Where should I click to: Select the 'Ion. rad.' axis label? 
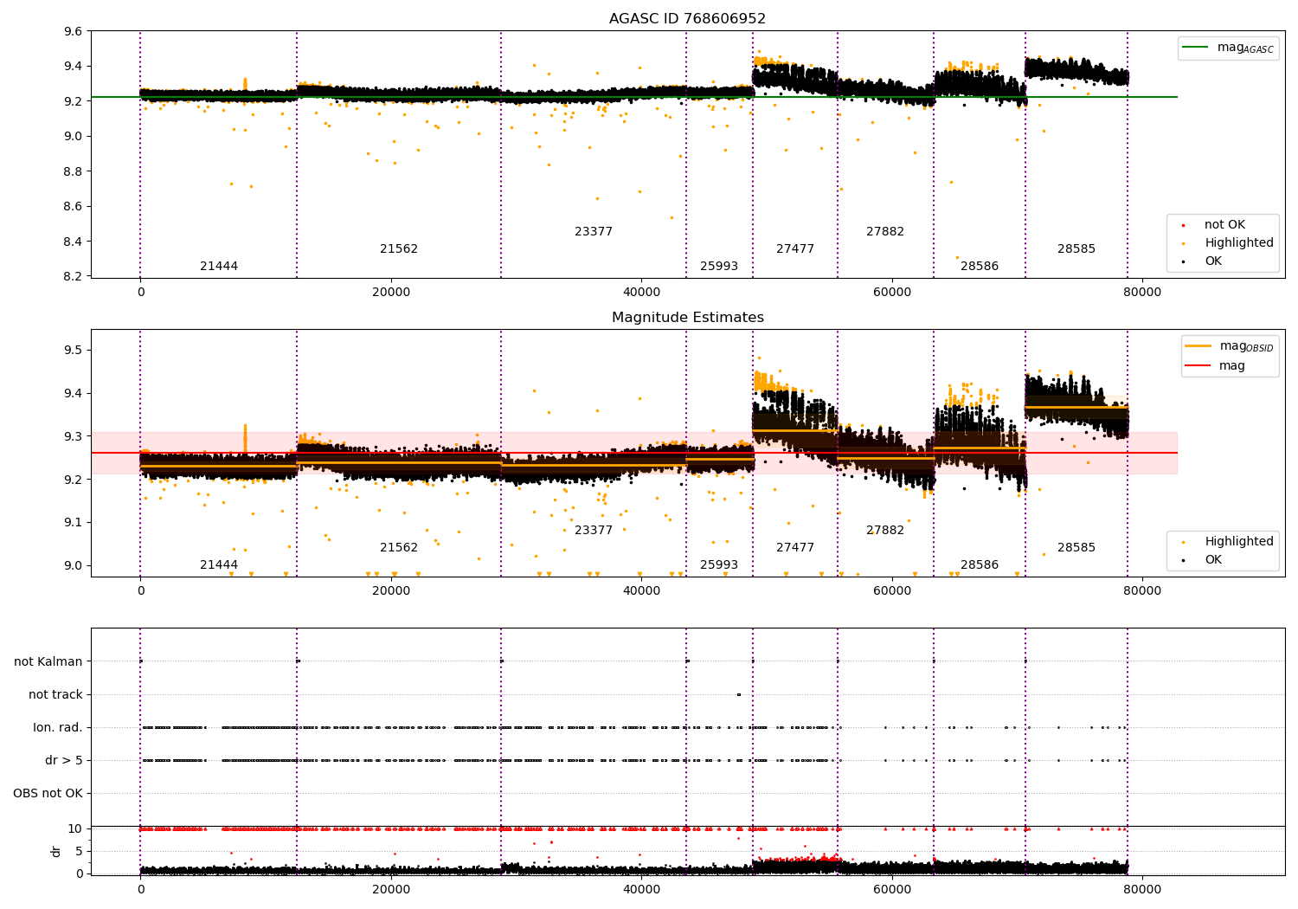pos(58,728)
